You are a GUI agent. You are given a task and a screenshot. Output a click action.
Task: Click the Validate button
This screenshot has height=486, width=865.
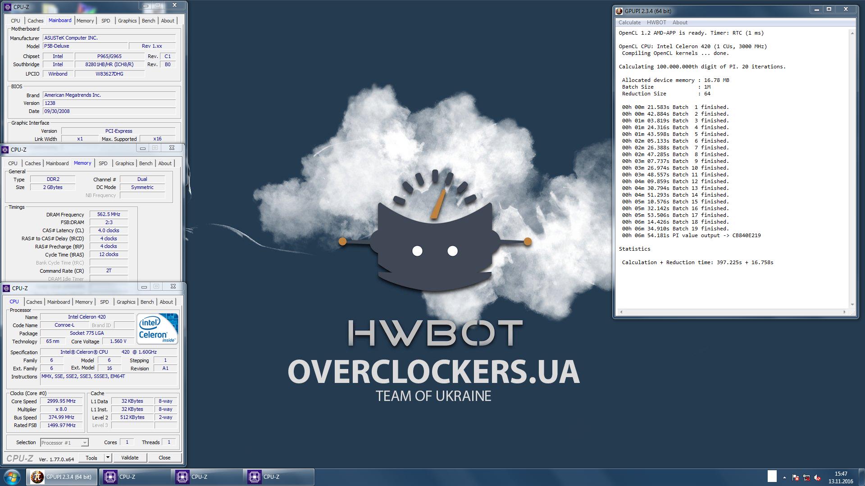[130, 458]
